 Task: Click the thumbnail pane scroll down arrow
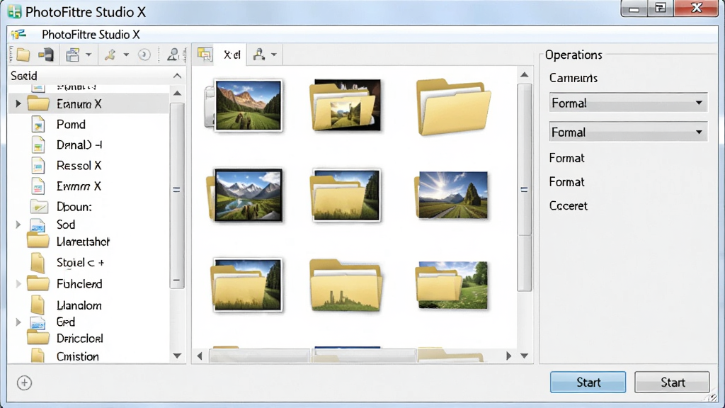point(525,356)
